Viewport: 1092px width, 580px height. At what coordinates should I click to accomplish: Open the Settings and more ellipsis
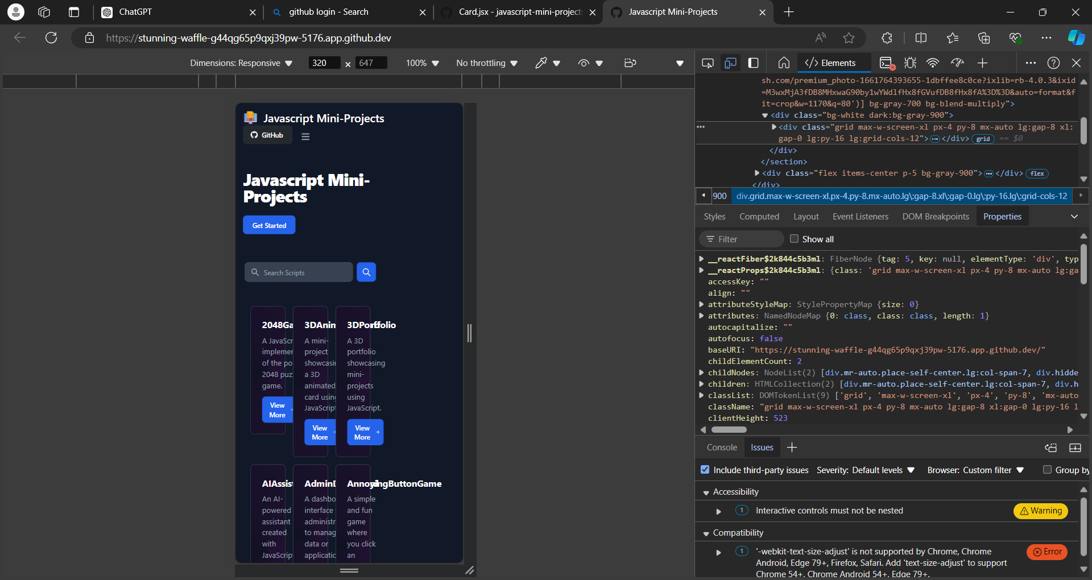[x=1046, y=38]
